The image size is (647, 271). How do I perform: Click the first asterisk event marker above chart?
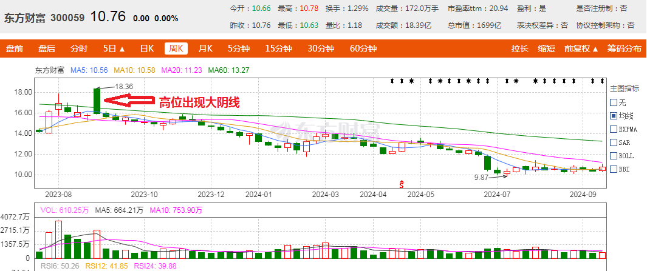(x=411, y=81)
